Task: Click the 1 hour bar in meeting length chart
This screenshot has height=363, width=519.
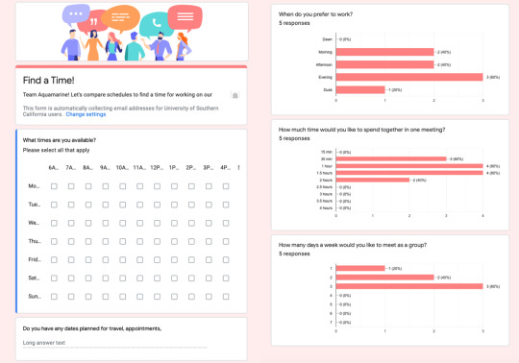Action: pyautogui.click(x=409, y=166)
